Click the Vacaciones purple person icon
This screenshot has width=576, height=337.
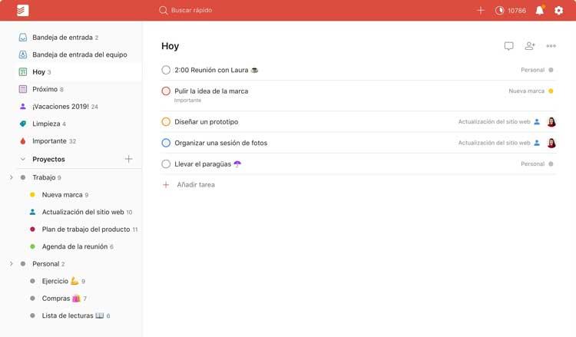(x=23, y=107)
